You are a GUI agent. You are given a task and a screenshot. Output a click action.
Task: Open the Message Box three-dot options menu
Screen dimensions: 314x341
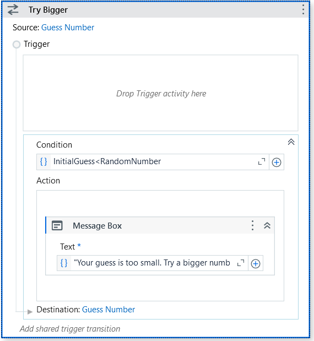pyautogui.click(x=252, y=225)
